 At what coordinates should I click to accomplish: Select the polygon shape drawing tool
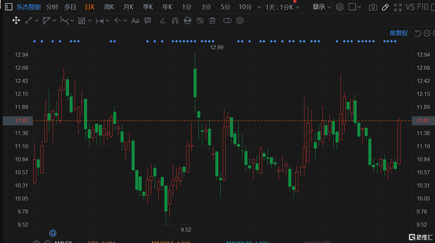[46, 21]
